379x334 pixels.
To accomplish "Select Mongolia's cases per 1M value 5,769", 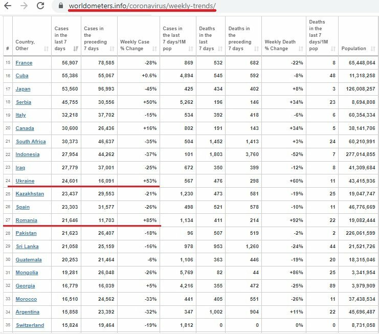I will click(x=186, y=273).
